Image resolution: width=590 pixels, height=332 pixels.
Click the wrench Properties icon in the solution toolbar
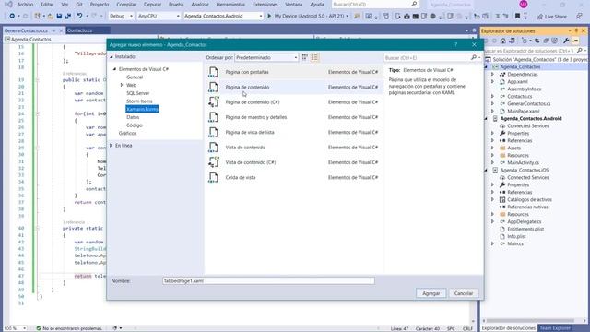point(566,41)
